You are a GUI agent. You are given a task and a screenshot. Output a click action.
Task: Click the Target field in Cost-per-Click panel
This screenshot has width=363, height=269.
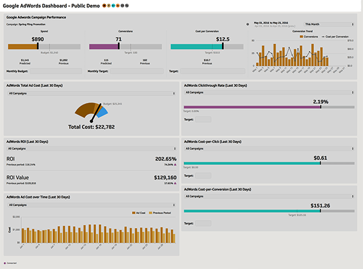pos(203,176)
